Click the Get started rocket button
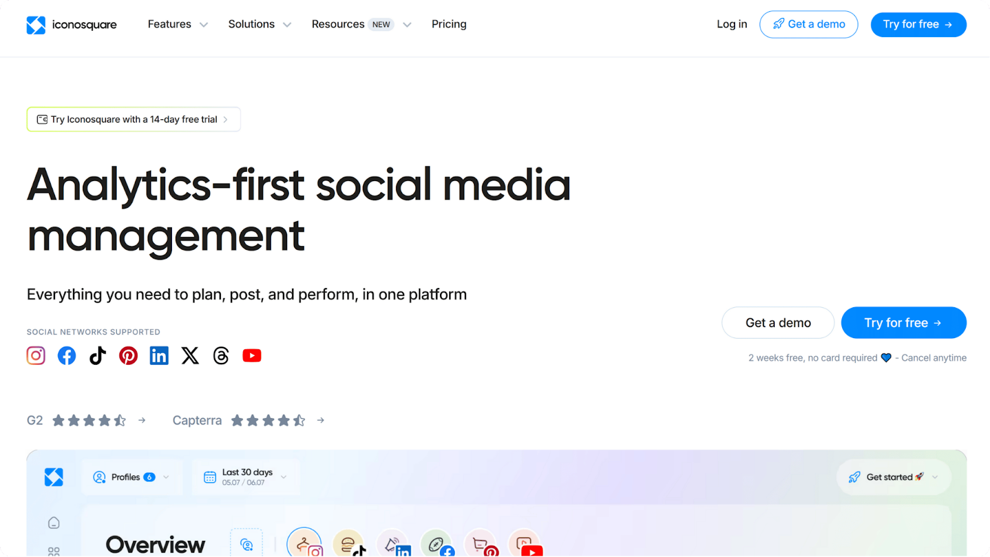Viewport: 990px width, 557px height. pos(893,477)
